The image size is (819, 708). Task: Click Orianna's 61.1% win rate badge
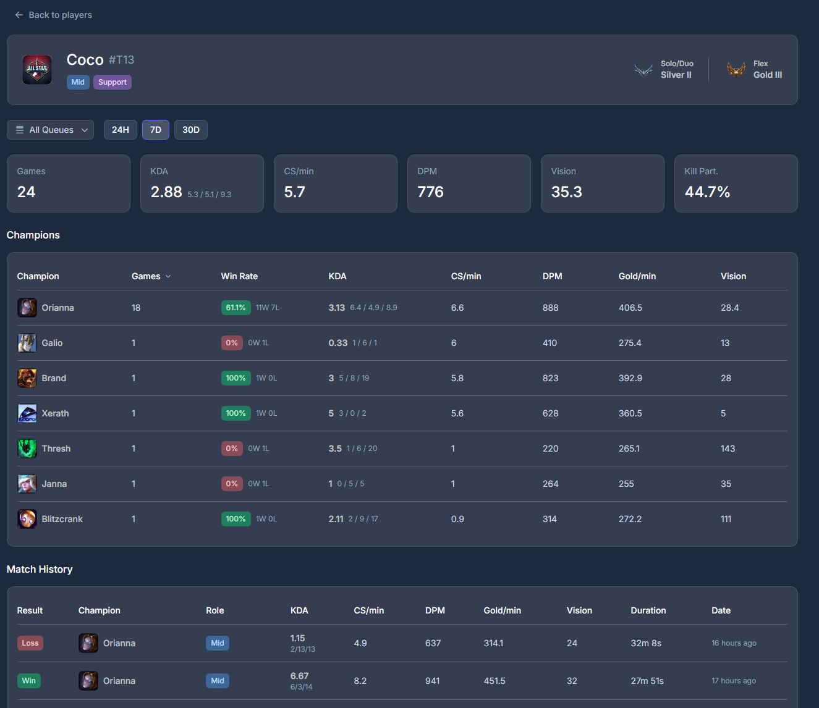236,308
